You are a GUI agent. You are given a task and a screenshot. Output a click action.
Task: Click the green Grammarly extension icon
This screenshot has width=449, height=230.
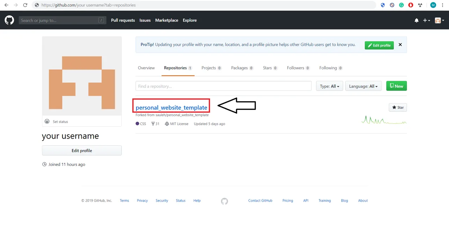401,5
